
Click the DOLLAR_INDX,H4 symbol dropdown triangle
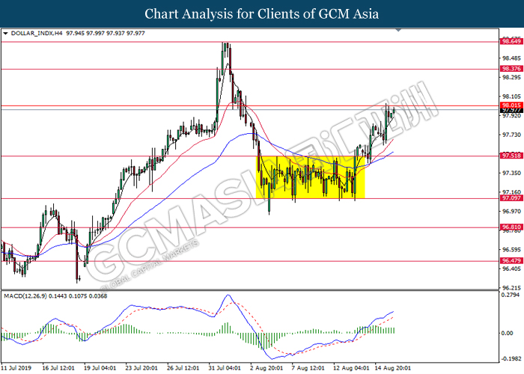(5, 34)
